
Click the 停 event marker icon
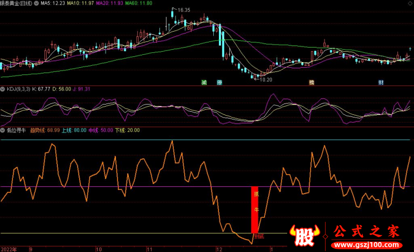[x=219, y=82]
